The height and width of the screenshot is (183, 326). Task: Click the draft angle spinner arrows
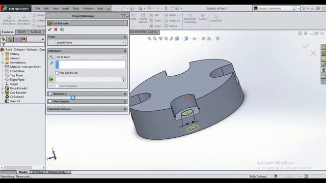coord(123,79)
